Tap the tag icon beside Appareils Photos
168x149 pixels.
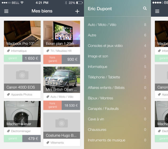pyautogui.click(x=8, y=95)
